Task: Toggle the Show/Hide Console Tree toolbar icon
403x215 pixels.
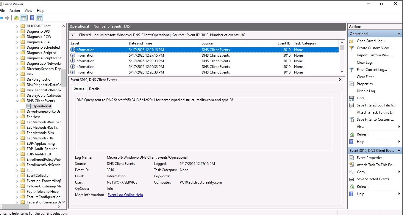Action: pos(23,18)
